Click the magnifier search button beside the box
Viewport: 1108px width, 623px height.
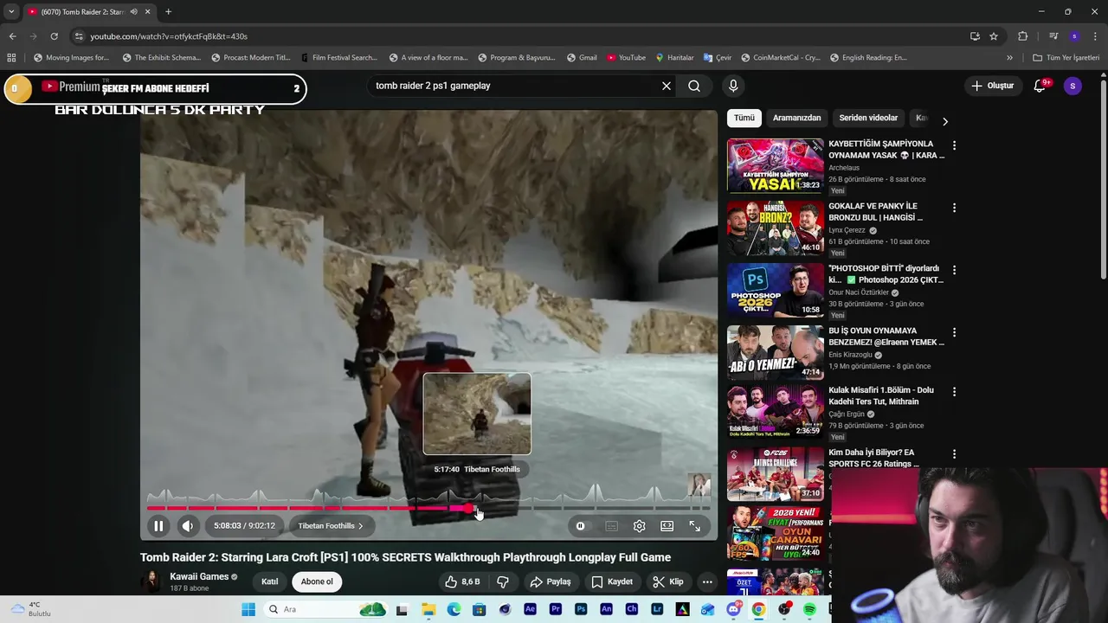click(x=694, y=86)
